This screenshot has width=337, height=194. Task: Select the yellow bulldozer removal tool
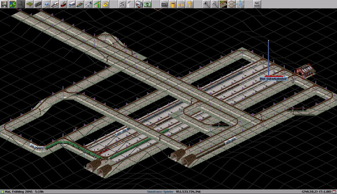click(x=105, y=4)
